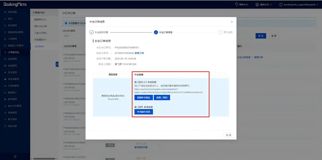Click the user avatar icon in header
Viewport: 322px width, 160px height.
(x=281, y=5)
